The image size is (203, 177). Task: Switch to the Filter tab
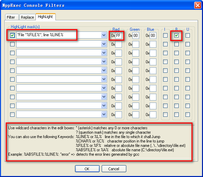12,17
